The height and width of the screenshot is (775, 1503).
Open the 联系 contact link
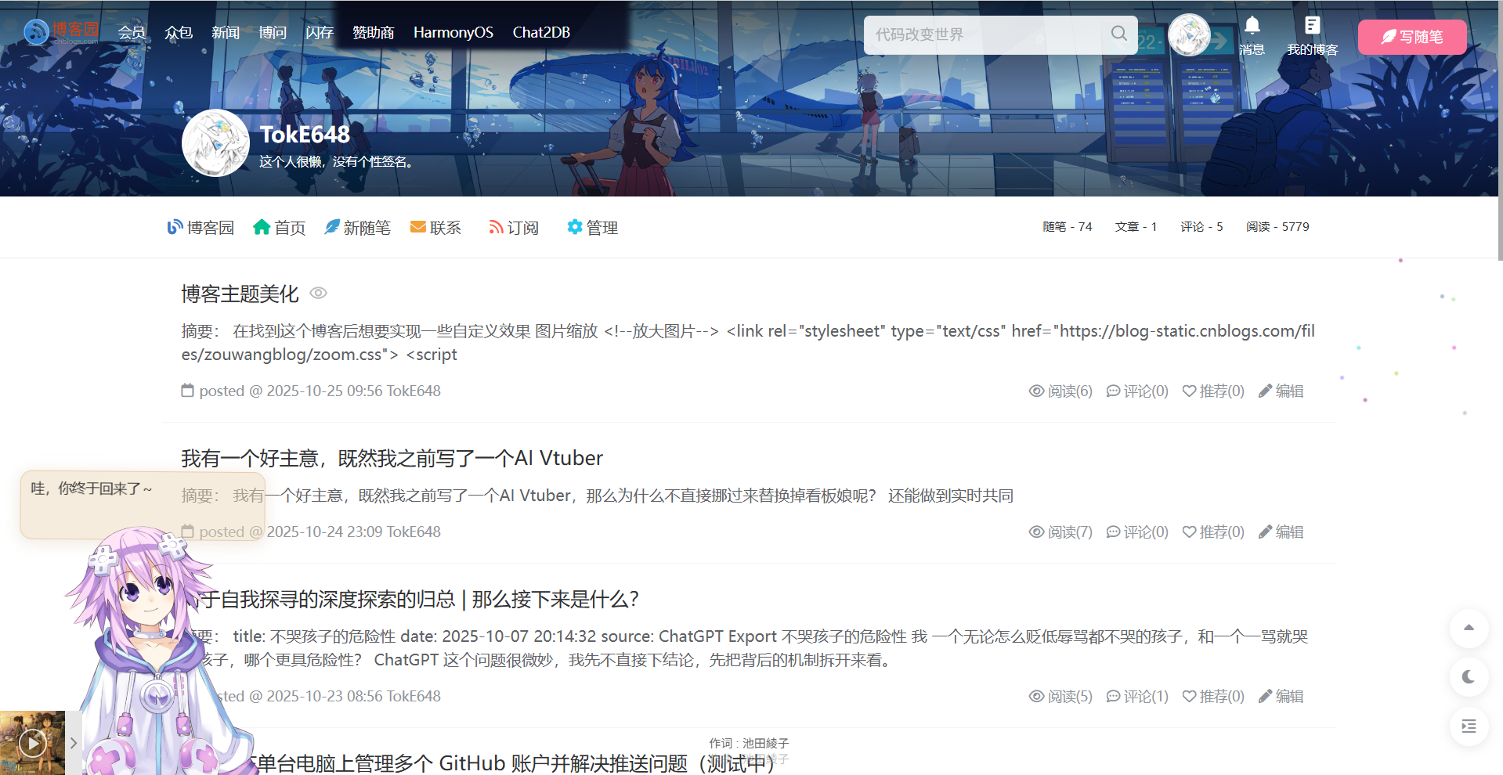point(436,228)
